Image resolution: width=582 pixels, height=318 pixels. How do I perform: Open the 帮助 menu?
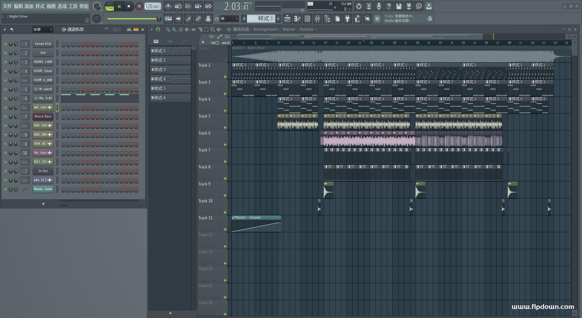point(84,6)
